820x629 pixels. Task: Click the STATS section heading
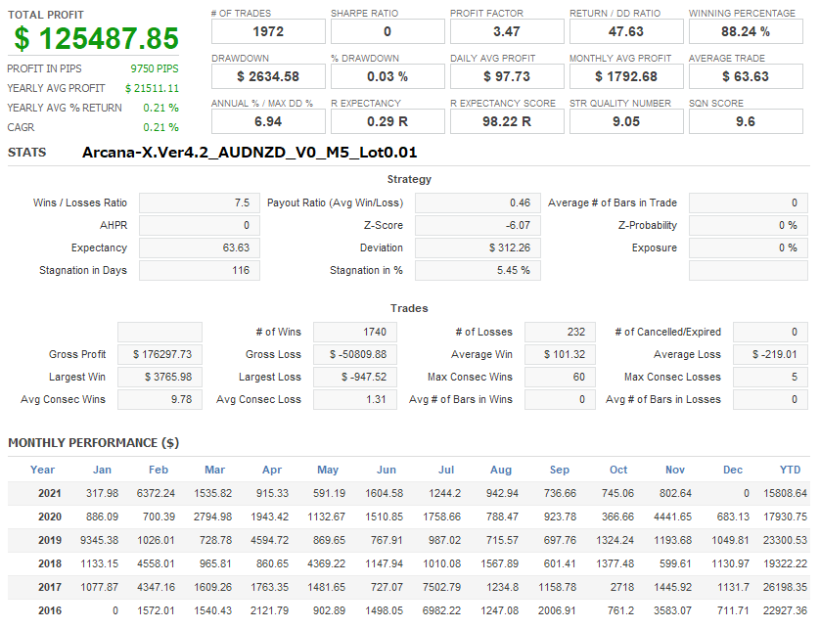[26, 153]
